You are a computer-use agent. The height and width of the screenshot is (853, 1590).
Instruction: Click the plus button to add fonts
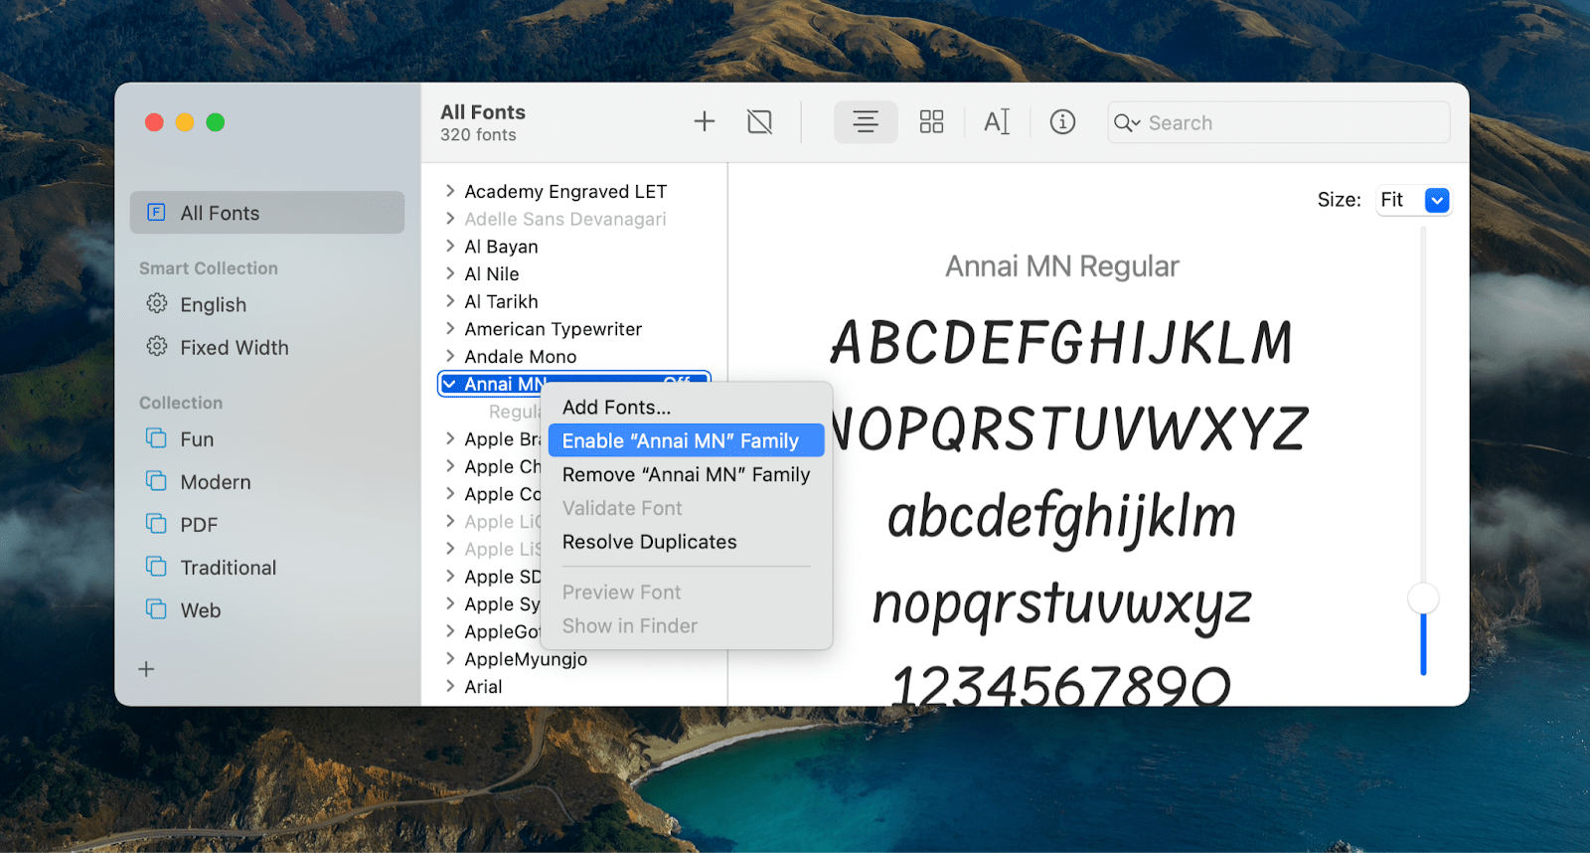(705, 121)
